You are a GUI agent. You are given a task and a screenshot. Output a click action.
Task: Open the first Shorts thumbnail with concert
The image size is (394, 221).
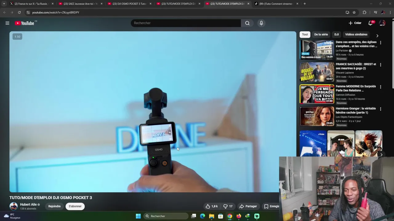[x=313, y=143]
